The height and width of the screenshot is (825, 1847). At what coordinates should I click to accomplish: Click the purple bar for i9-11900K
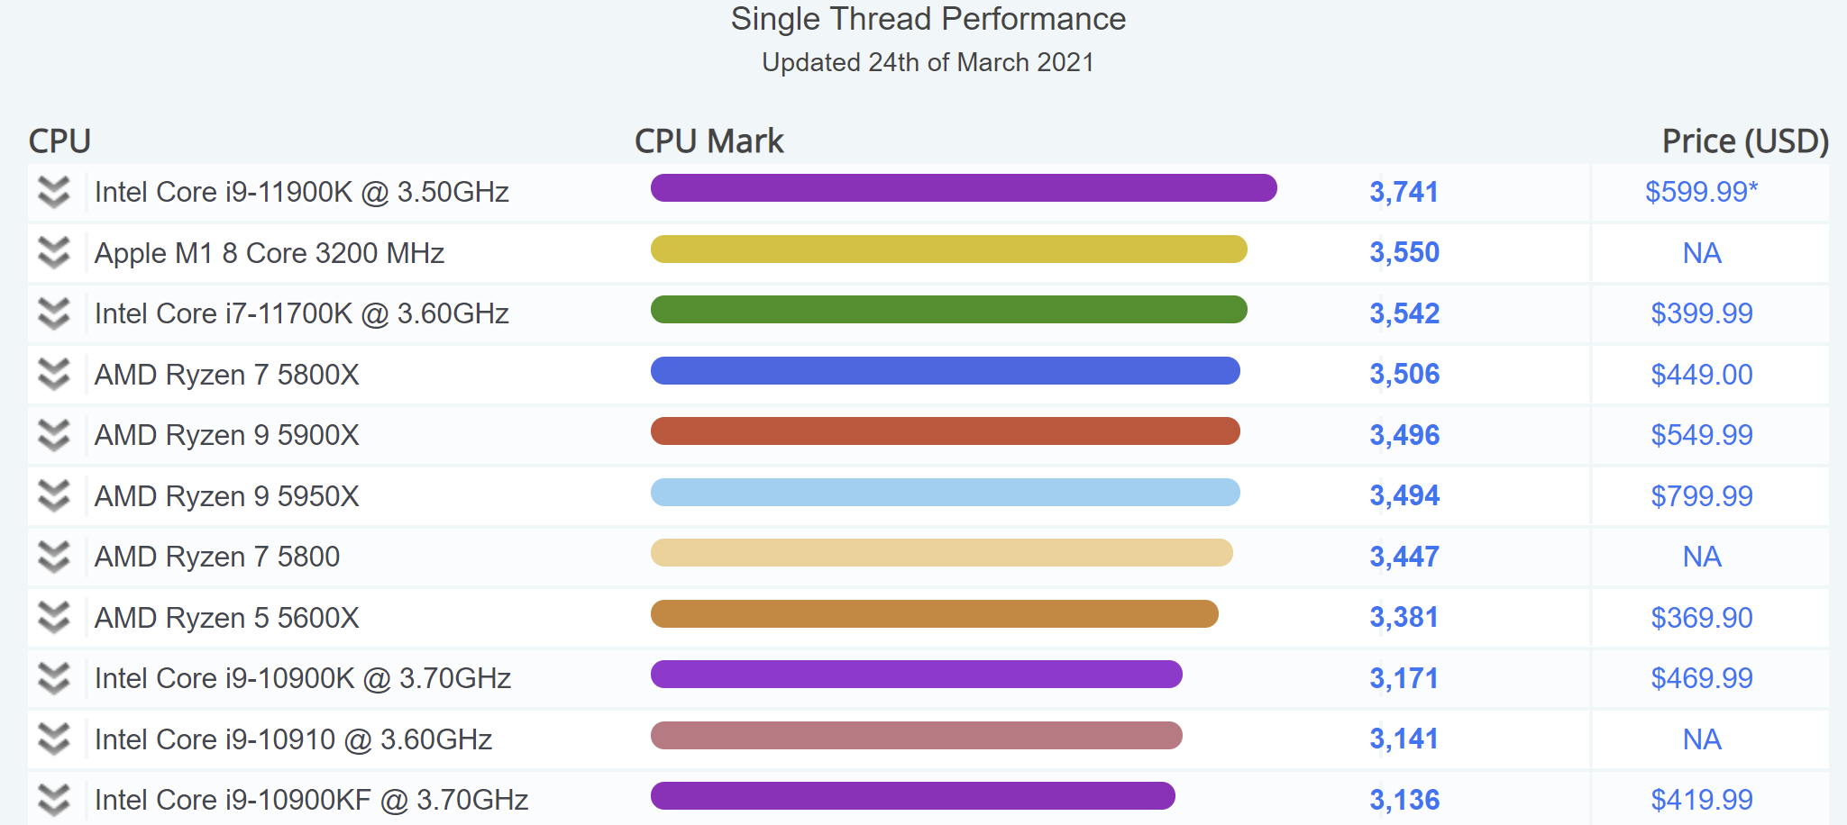[963, 188]
